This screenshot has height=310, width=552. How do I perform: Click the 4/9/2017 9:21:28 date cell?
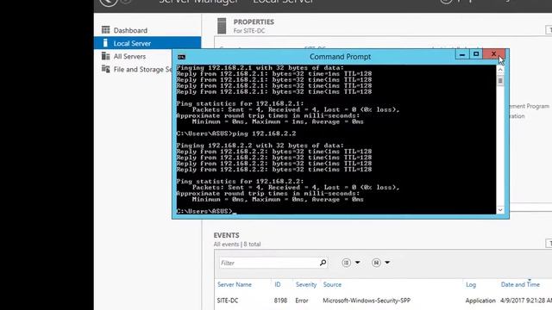point(526,301)
